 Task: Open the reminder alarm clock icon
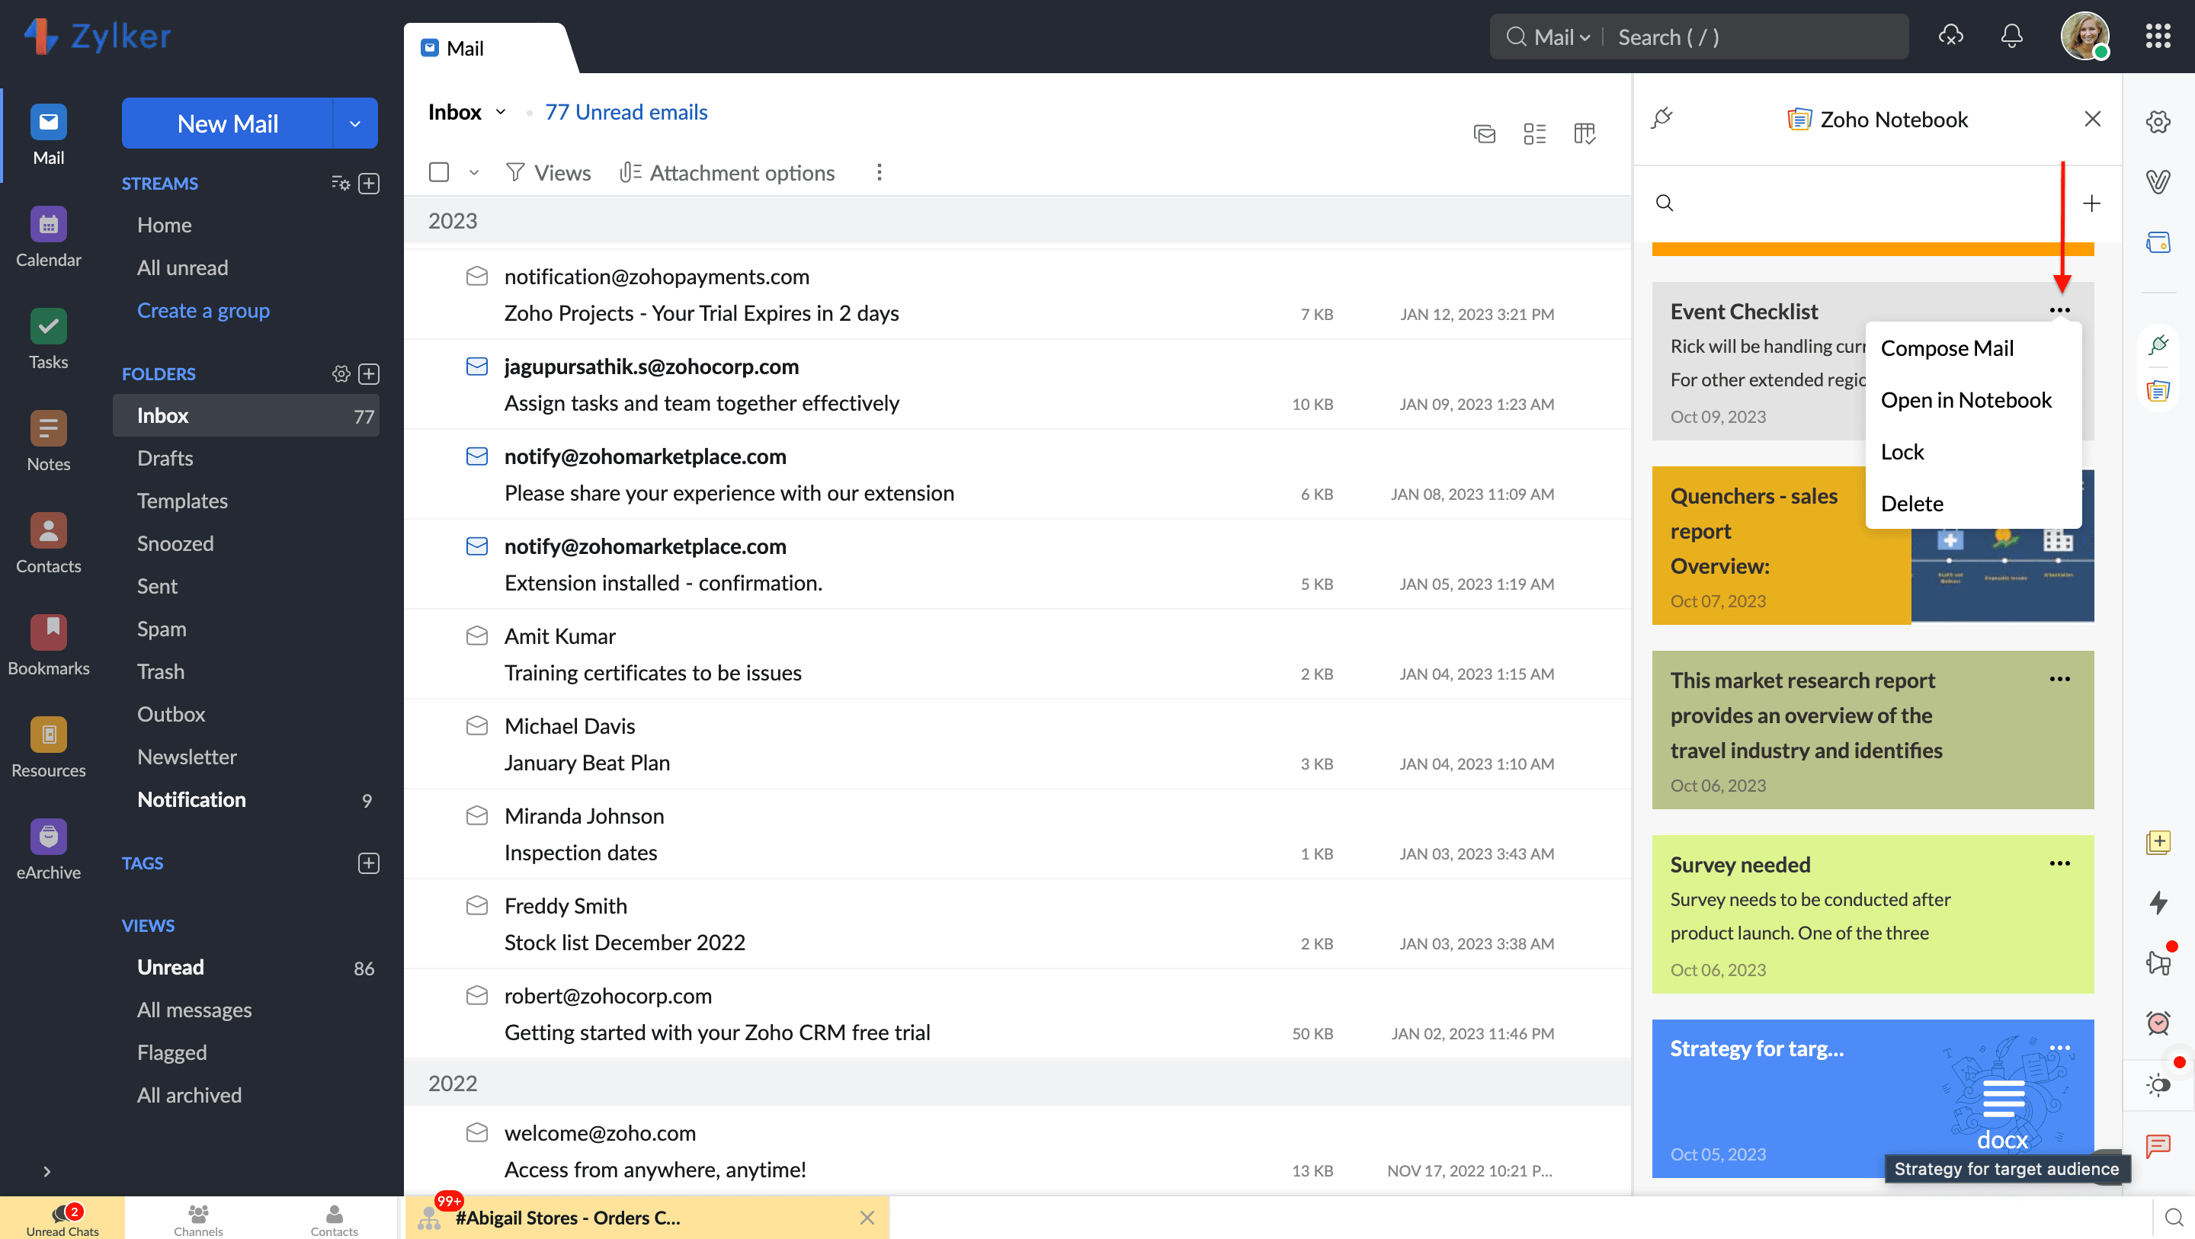tap(2158, 1023)
